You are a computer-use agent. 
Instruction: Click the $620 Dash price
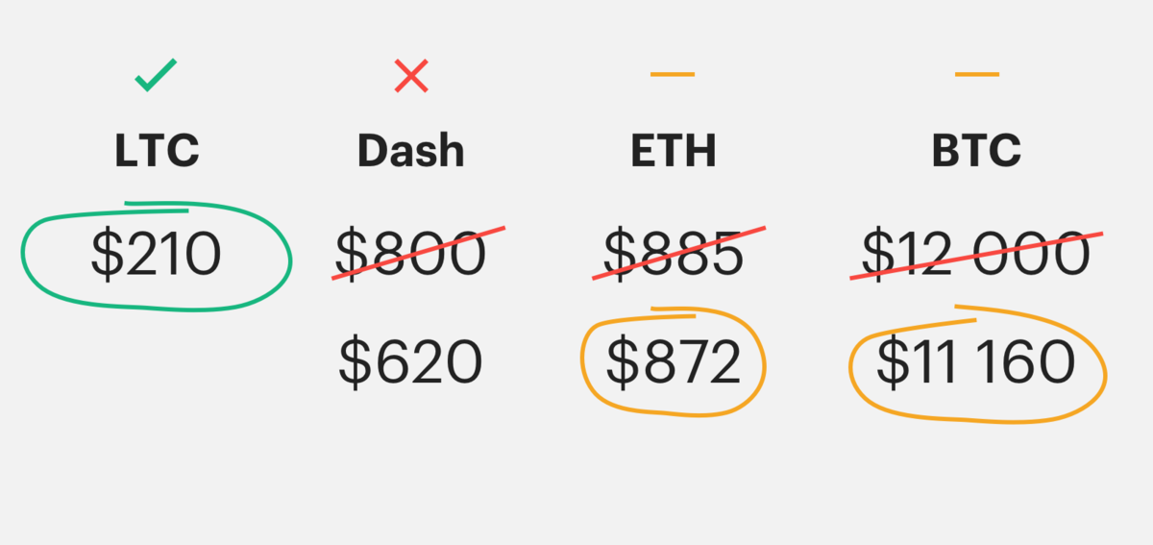pyautogui.click(x=411, y=364)
